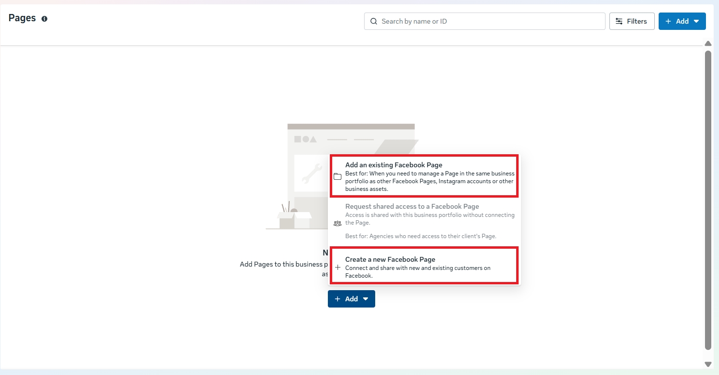Click the plus icon beside Create new Page
This screenshot has height=375, width=719.
338,268
